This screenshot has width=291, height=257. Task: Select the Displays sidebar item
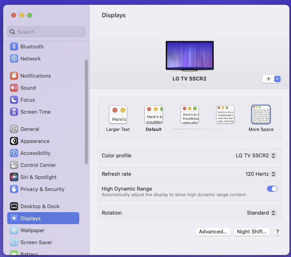point(43,218)
